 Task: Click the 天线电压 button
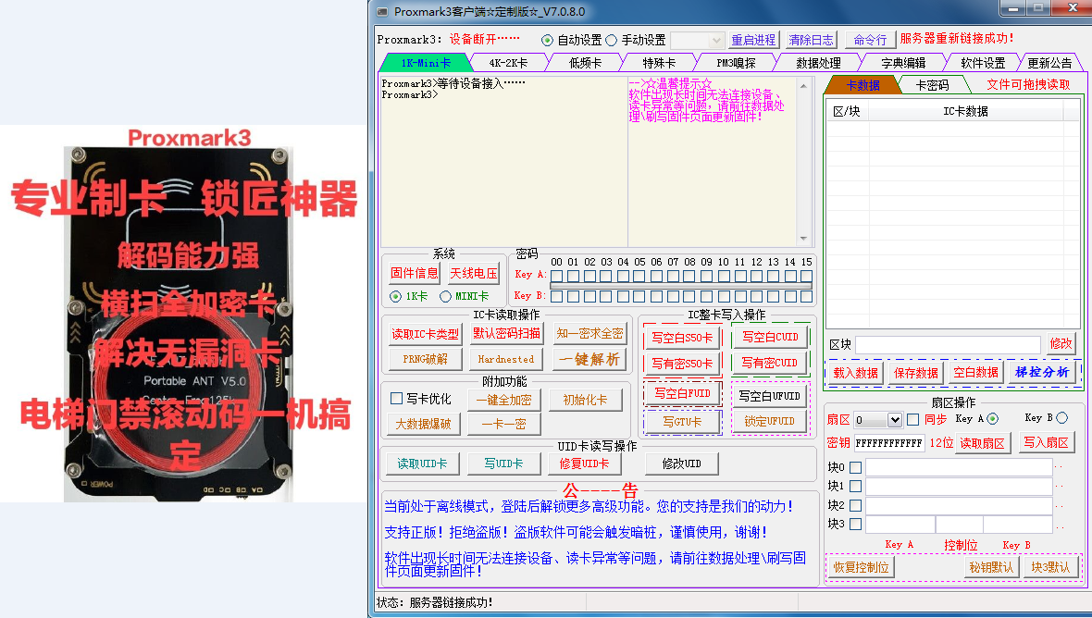[474, 274]
